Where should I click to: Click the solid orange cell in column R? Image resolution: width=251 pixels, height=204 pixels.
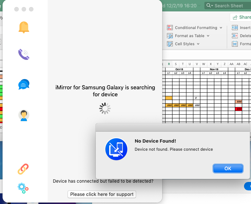point(169,98)
